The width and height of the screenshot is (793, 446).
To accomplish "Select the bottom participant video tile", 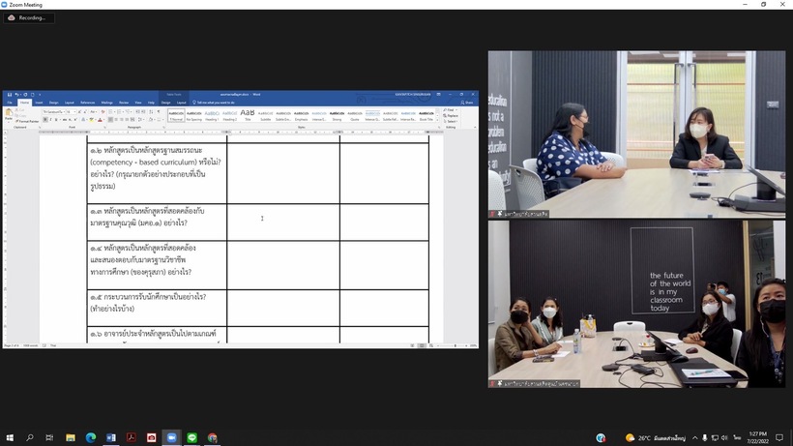I will coord(636,304).
